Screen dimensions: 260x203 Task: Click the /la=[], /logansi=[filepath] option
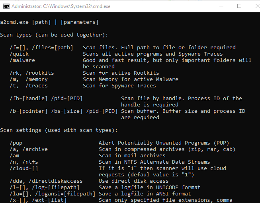(53, 194)
